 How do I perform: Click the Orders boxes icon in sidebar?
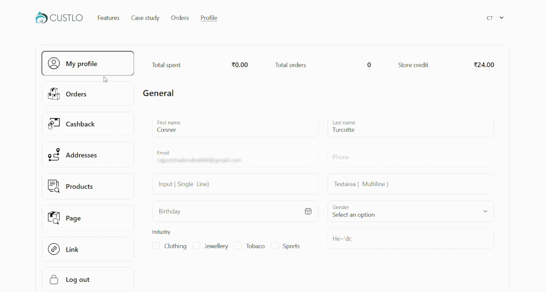(54, 94)
